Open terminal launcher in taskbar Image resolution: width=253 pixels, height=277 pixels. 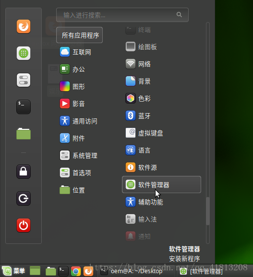[63, 271]
